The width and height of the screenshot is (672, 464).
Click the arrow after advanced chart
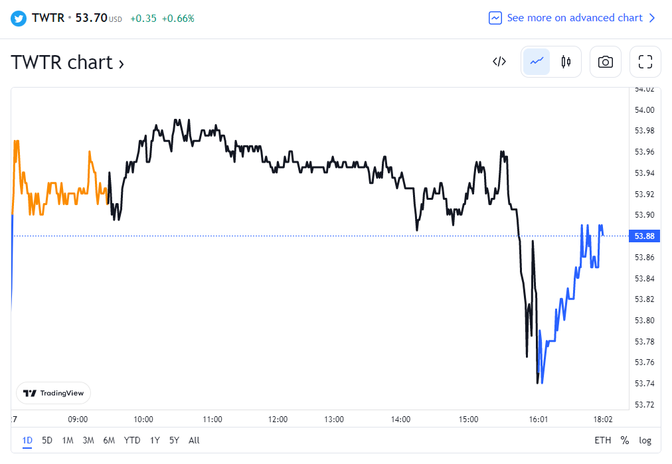point(652,18)
